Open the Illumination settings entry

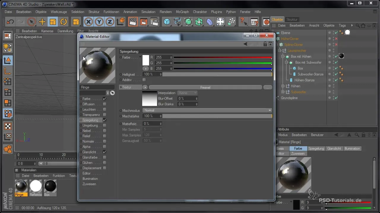[90, 179]
